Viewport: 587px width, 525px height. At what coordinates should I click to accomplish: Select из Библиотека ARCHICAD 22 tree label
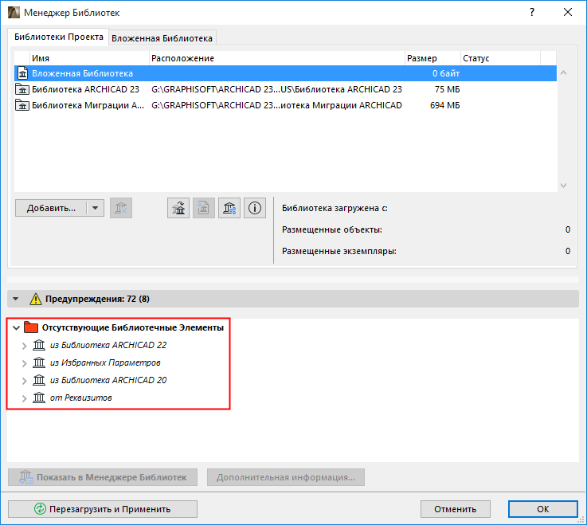pos(108,345)
